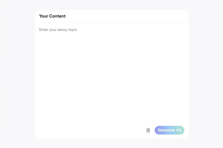Click the trash can icon
The width and height of the screenshot is (223, 148).
pyautogui.click(x=148, y=130)
